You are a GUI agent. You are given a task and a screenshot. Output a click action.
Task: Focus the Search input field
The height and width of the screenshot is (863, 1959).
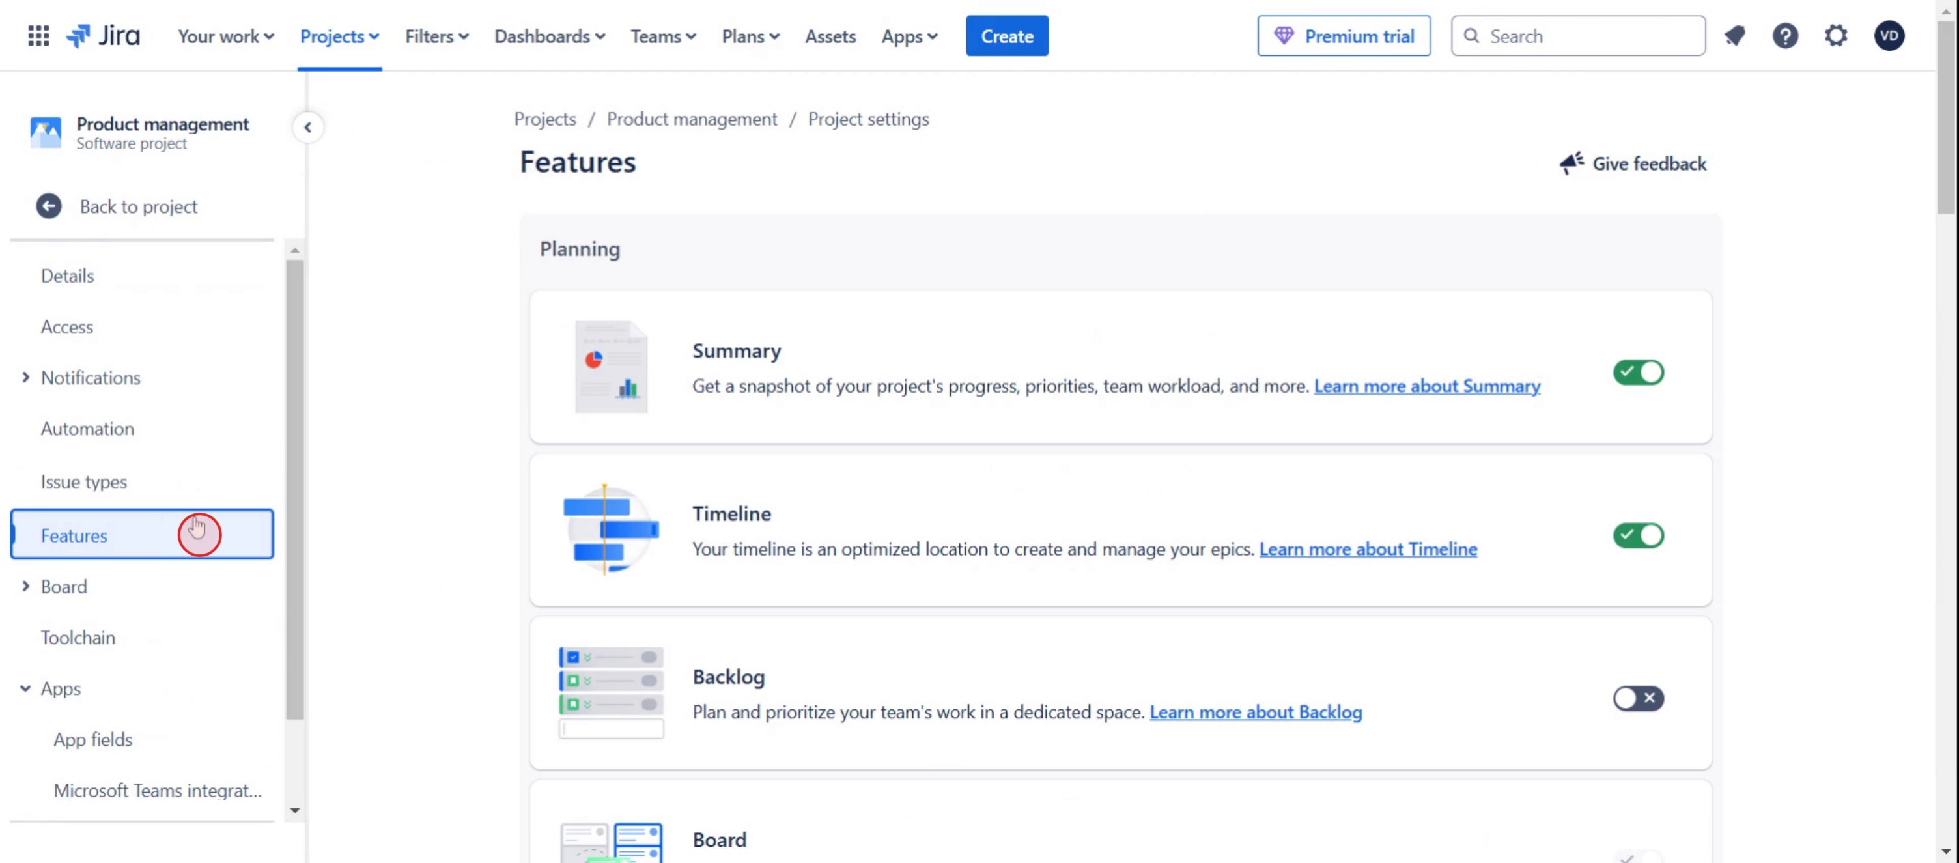tap(1589, 36)
